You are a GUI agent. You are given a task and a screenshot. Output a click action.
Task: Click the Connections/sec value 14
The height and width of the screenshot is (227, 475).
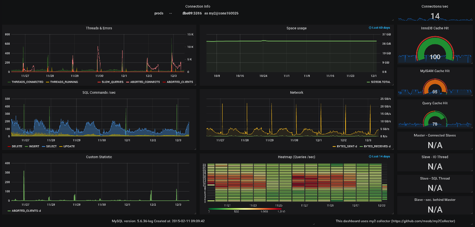point(435,16)
